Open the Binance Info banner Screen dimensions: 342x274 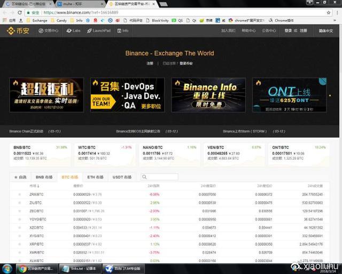coord(208,95)
